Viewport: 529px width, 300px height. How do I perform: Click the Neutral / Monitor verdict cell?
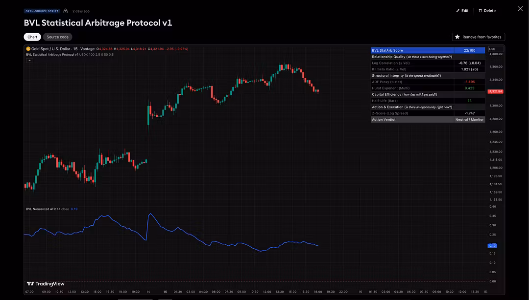click(469, 120)
